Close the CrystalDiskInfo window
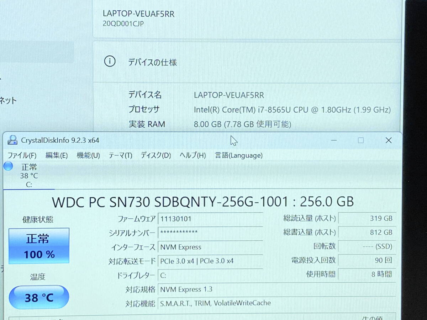Screen dimensions: 427x320 coord(389,140)
